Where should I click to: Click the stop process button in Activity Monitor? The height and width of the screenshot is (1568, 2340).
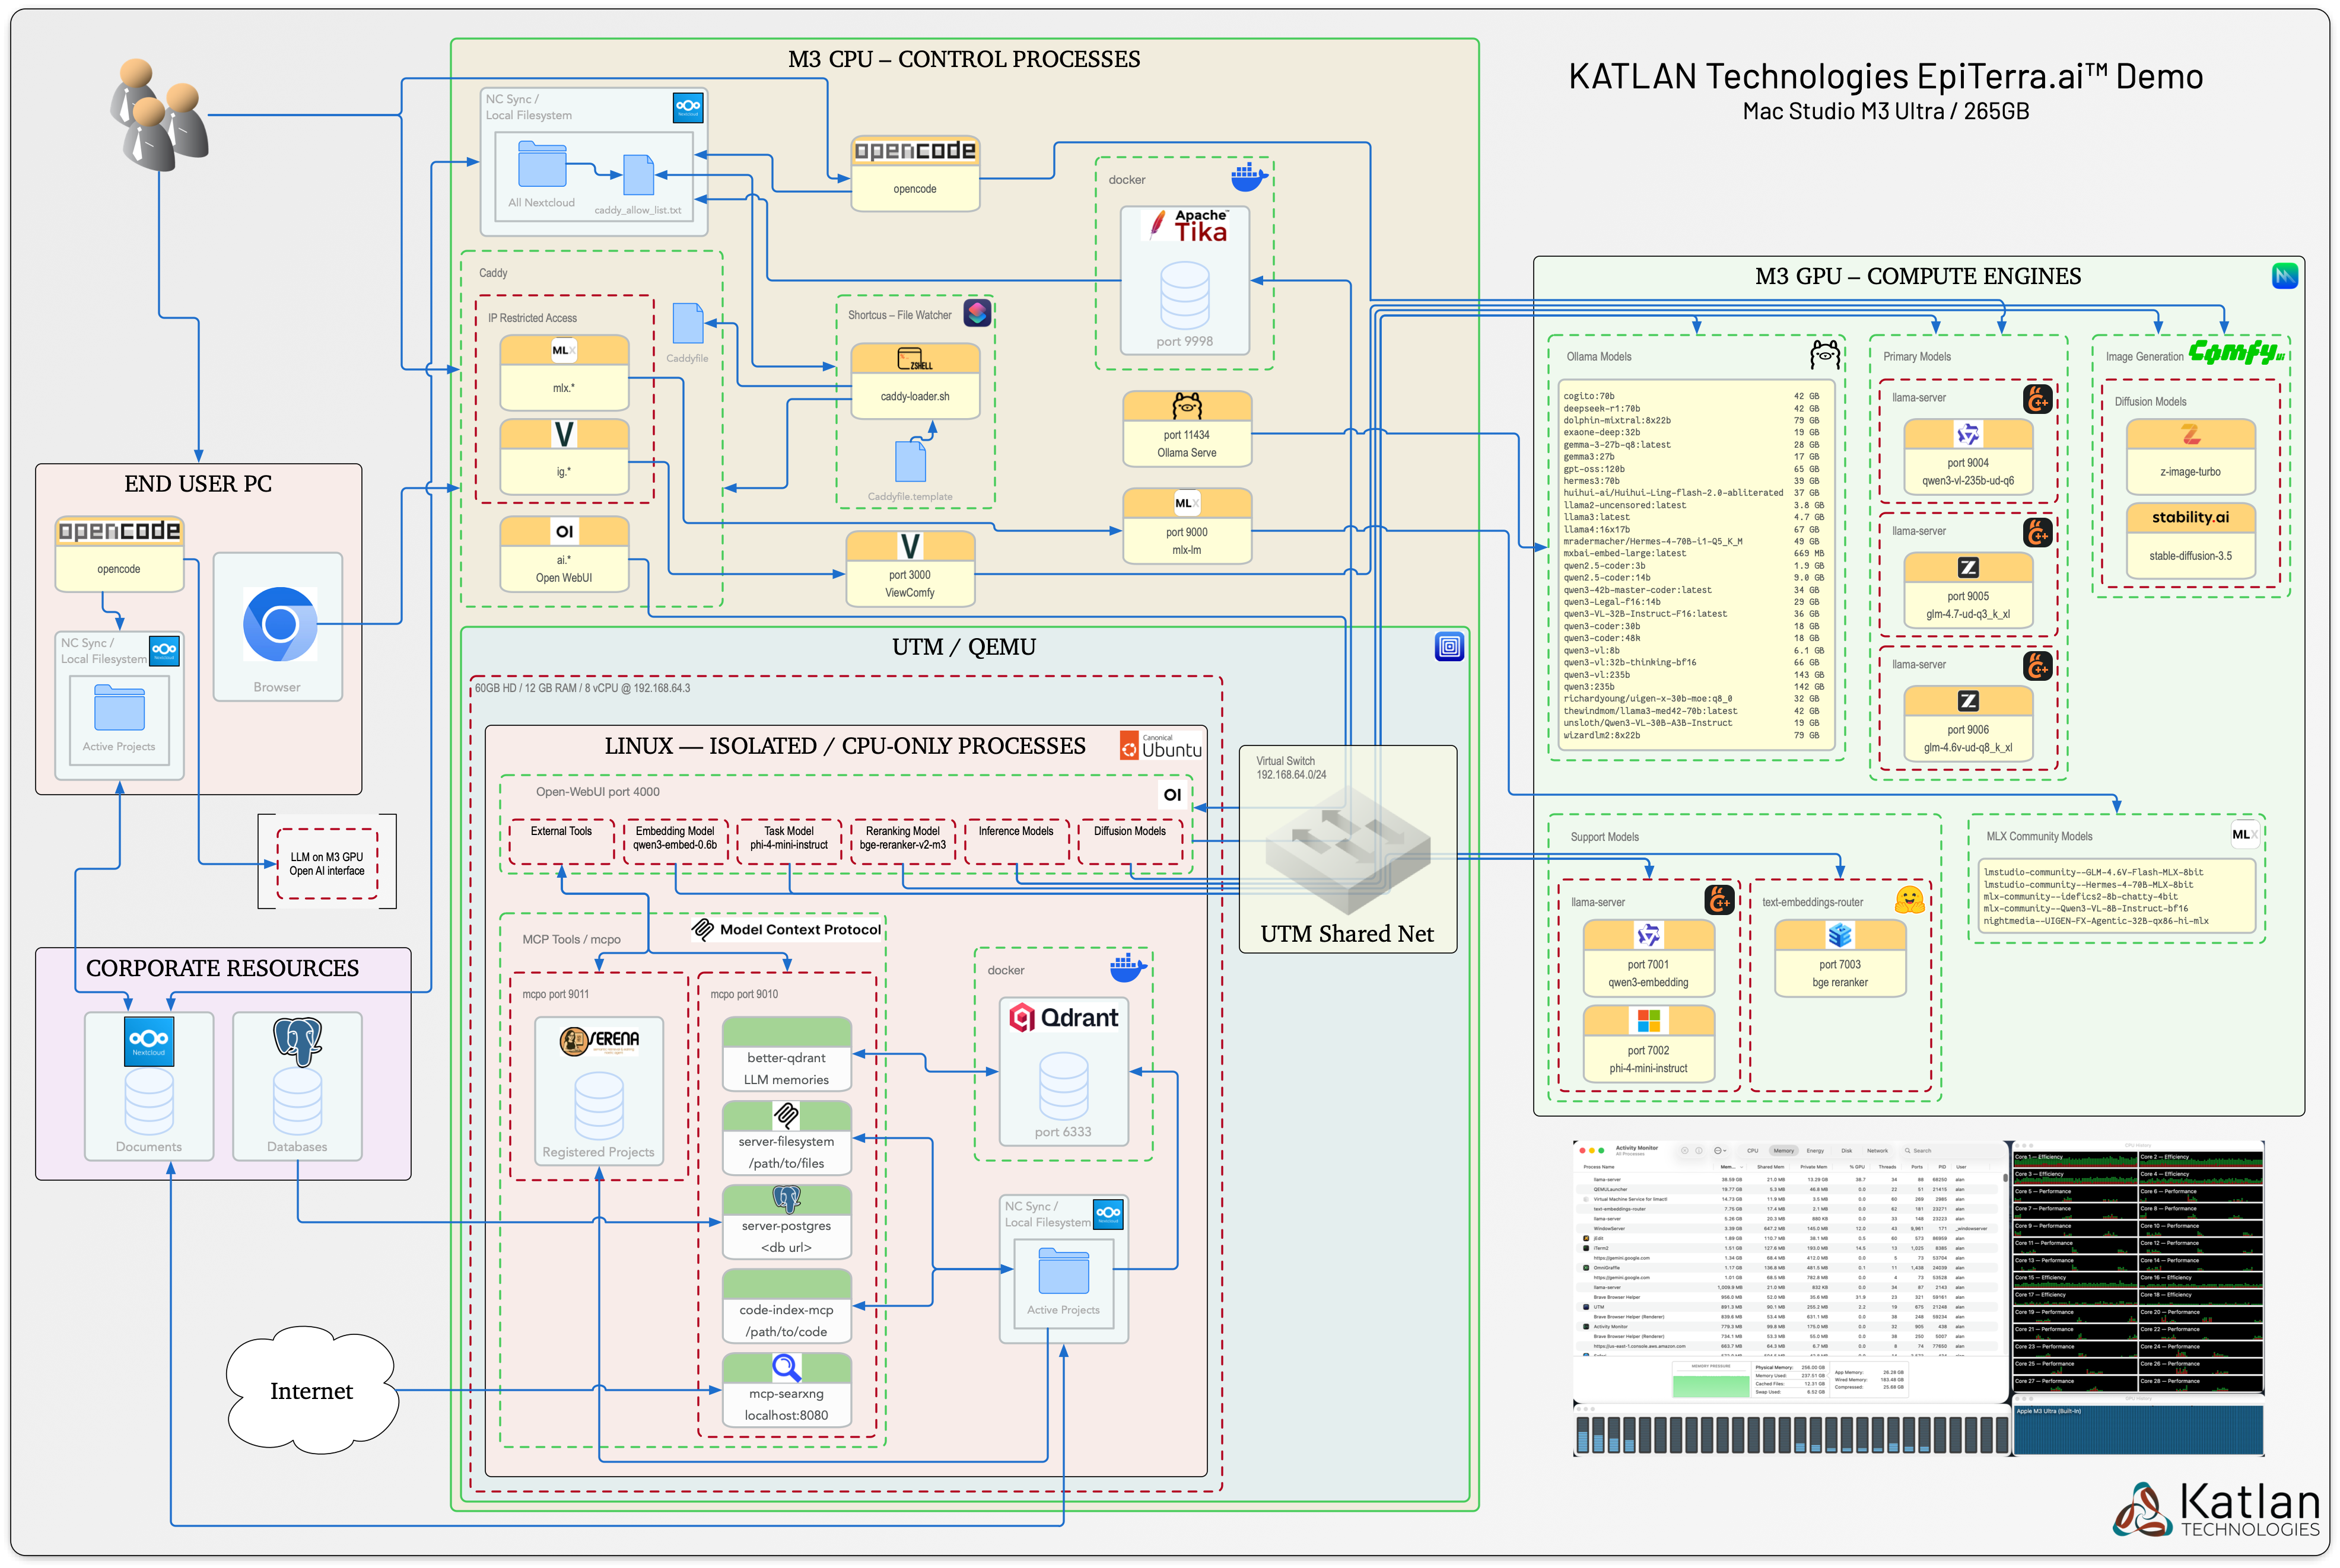1685,1151
